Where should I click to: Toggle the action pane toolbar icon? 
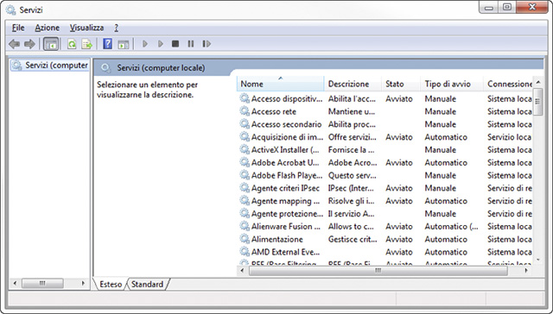tap(124, 44)
